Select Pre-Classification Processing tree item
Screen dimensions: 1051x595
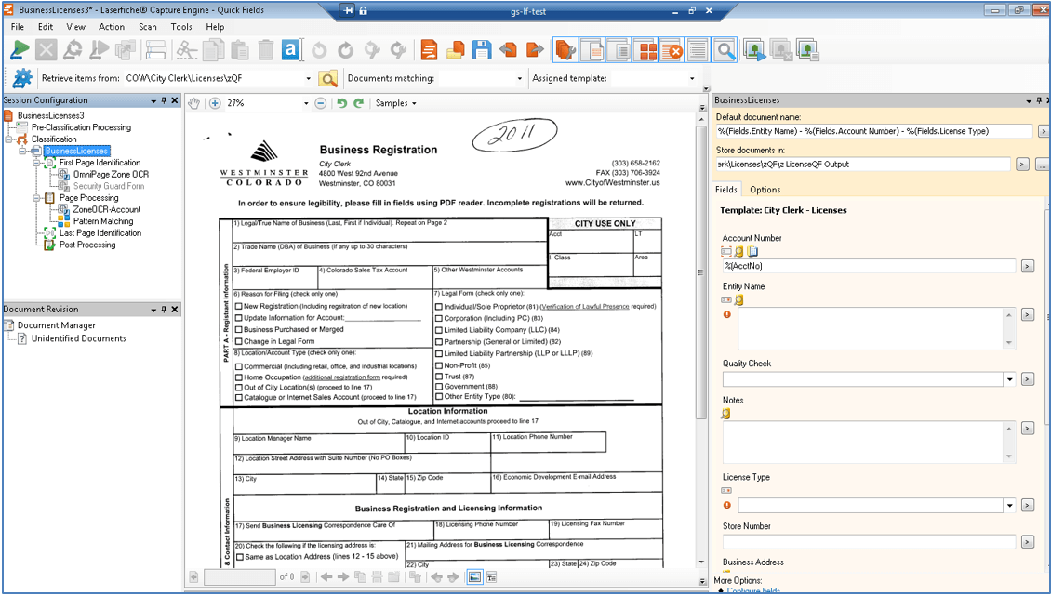(x=81, y=127)
